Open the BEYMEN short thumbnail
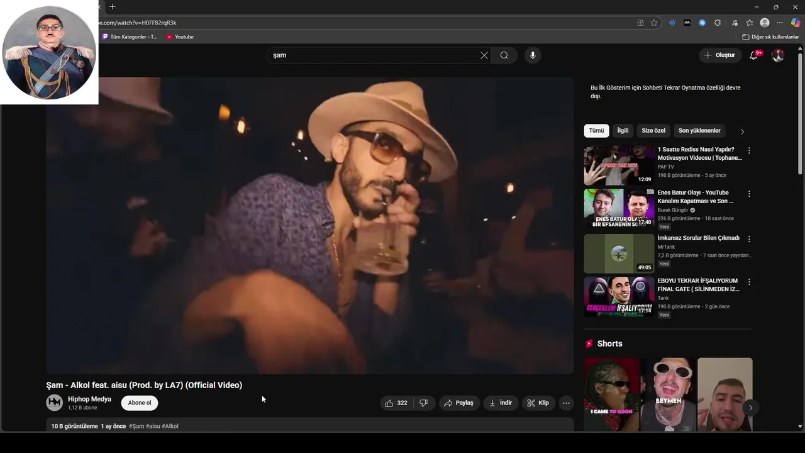 click(x=669, y=394)
